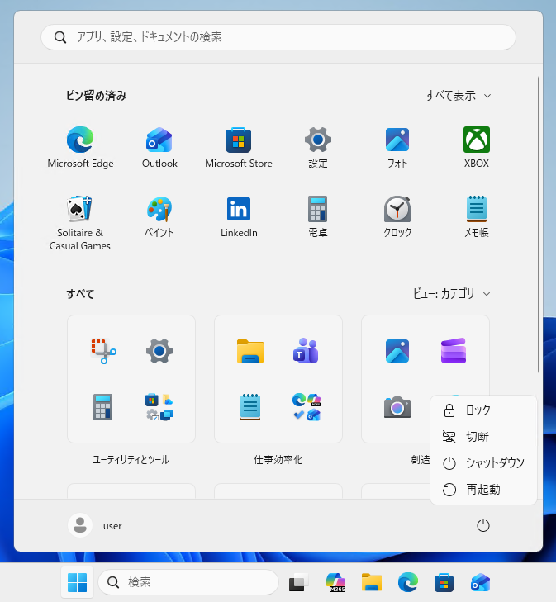Open Microsoft Store pinned tile
The height and width of the screenshot is (602, 556).
[239, 148]
